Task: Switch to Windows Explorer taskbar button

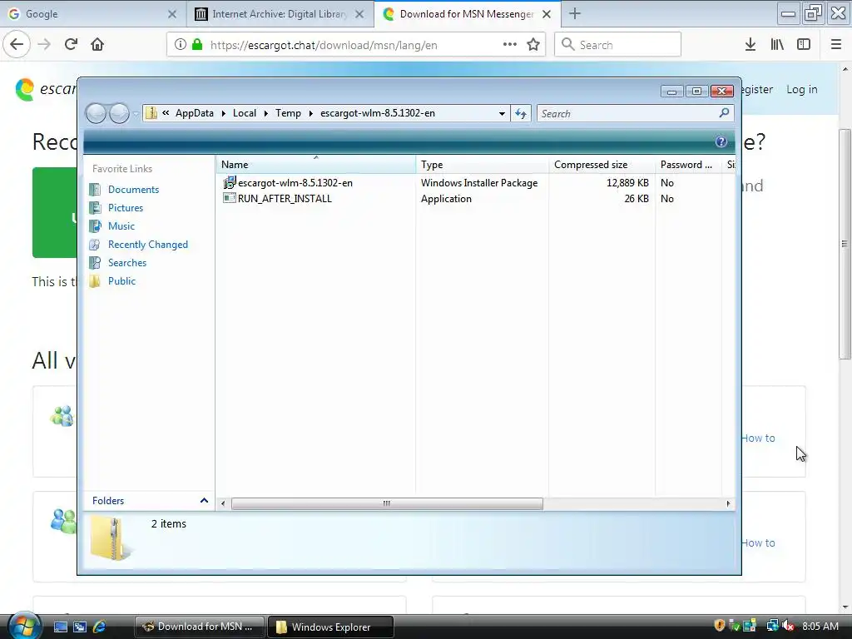Action: point(330,627)
